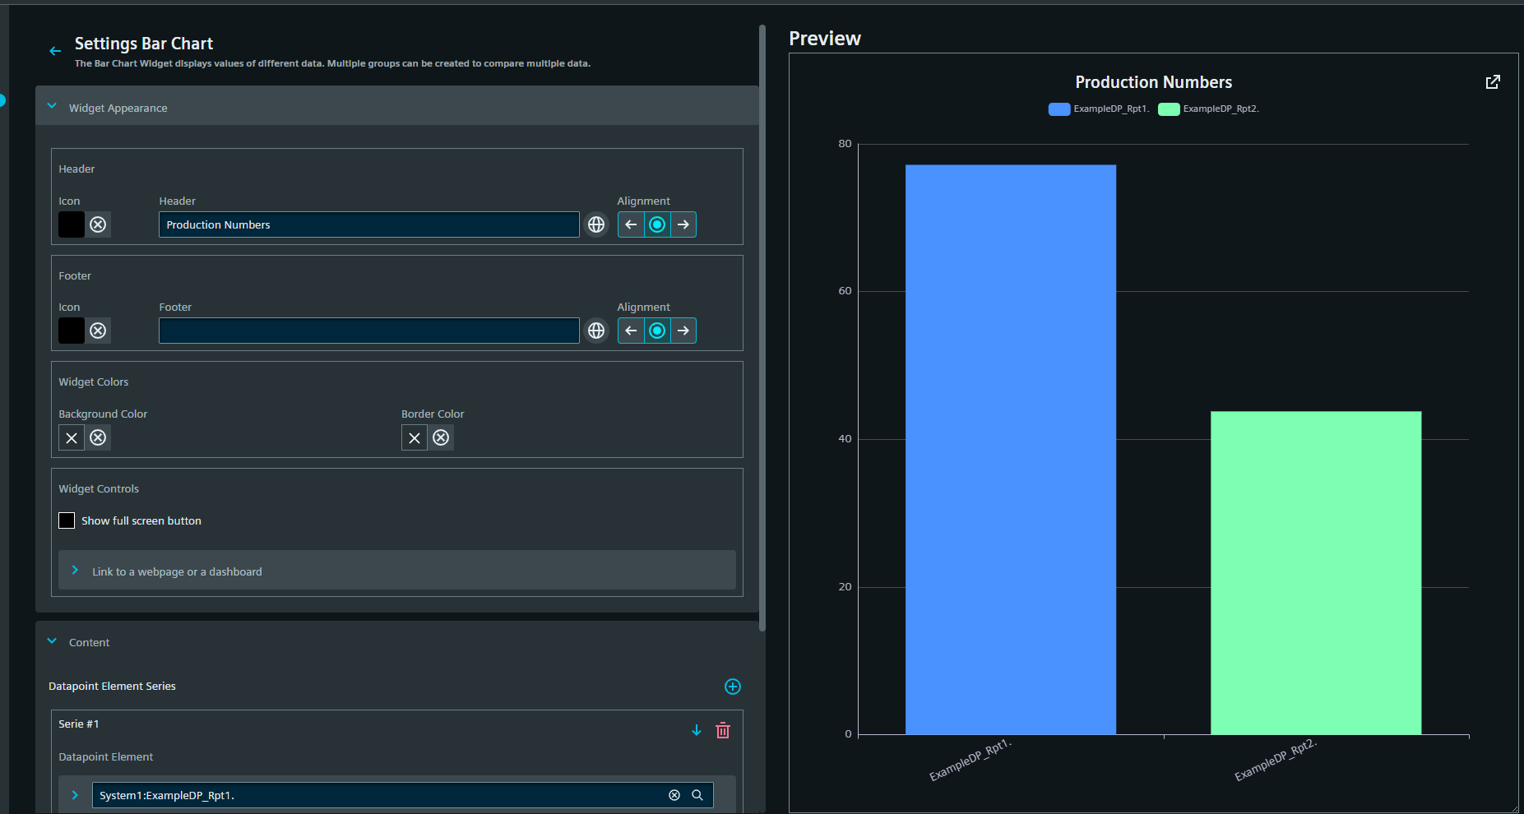Add a new Datapoint Element Series
1524x814 pixels.
(732, 687)
